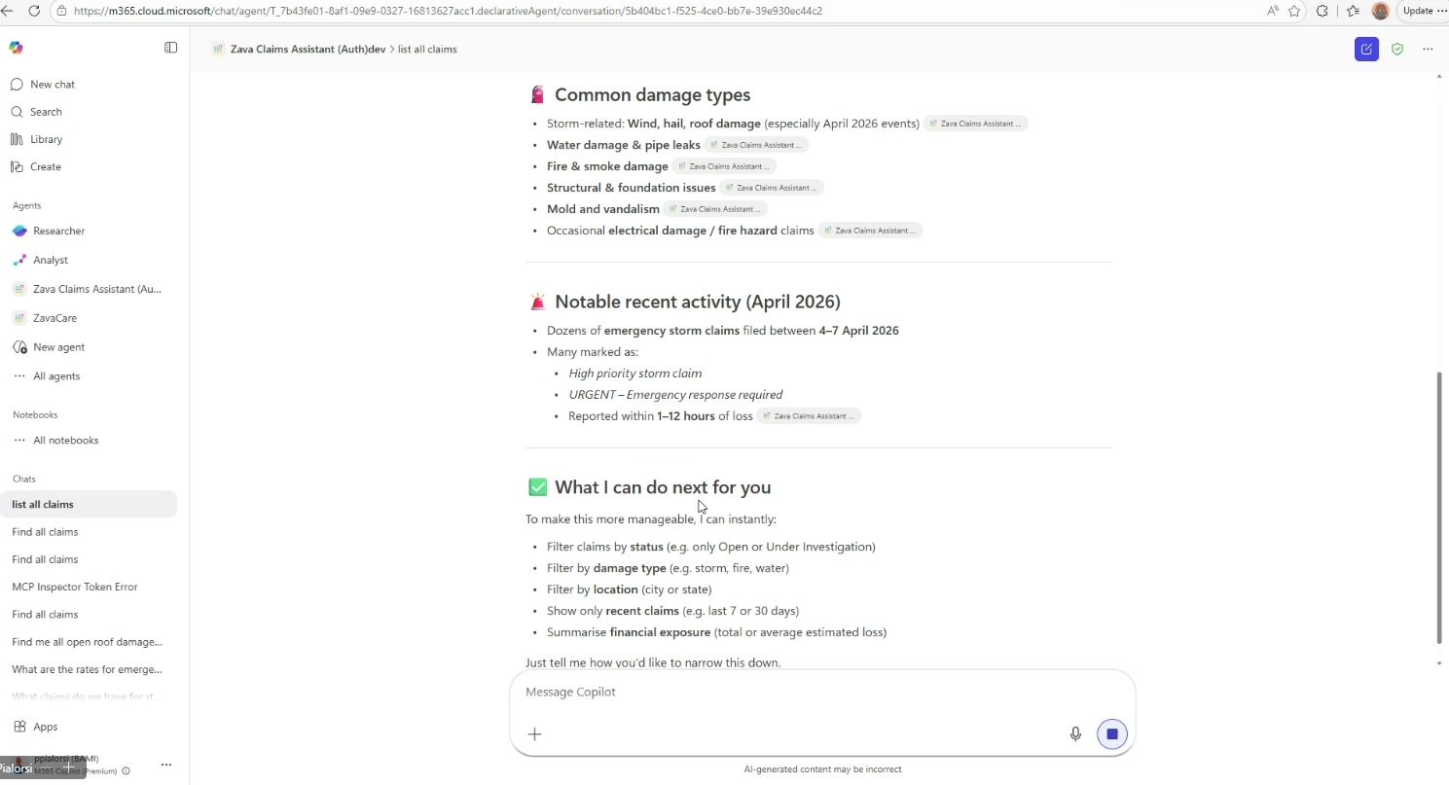Open Library from the sidebar
The width and height of the screenshot is (1449, 785).
click(x=46, y=139)
